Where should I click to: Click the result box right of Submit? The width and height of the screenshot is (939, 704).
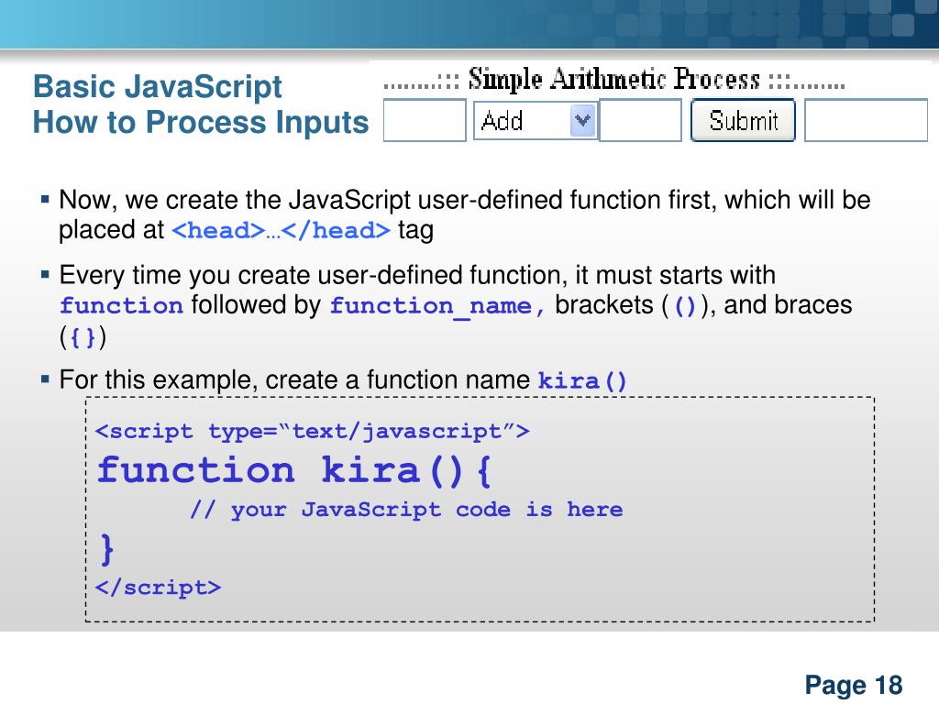[866, 121]
